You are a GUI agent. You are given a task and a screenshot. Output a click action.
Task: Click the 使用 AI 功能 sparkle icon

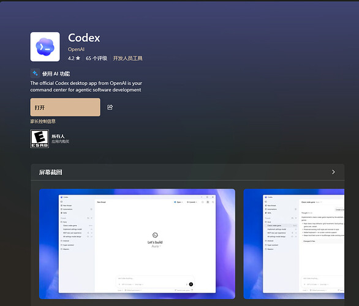(x=36, y=73)
